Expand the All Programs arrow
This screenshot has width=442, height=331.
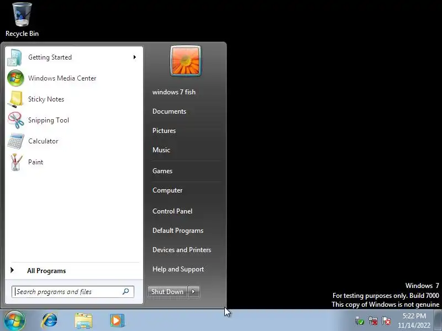pos(12,270)
